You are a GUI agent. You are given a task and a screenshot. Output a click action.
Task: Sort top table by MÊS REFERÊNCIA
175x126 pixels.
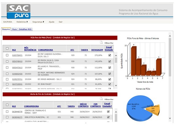tap(30, 49)
